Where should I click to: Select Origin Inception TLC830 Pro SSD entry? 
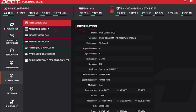click(47, 60)
